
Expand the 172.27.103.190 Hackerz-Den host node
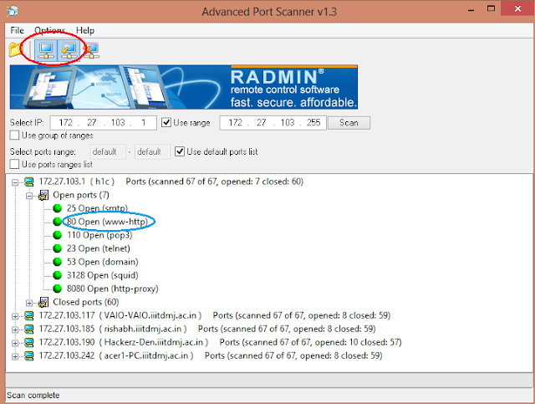pos(15,343)
